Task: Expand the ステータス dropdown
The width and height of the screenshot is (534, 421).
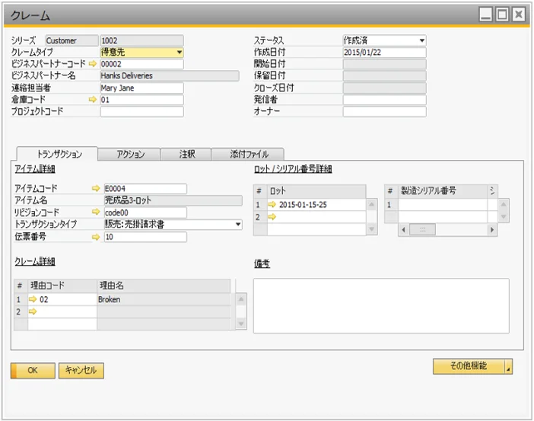Action: click(422, 40)
